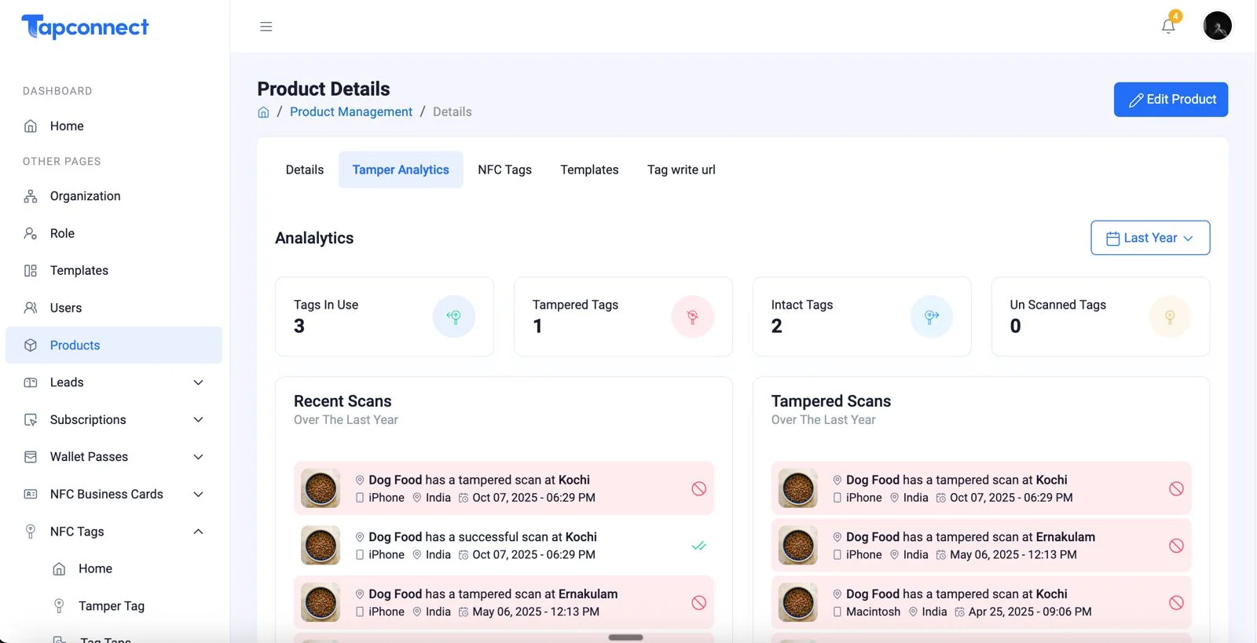Open Home under NFC Tags submenu

pos(95,568)
